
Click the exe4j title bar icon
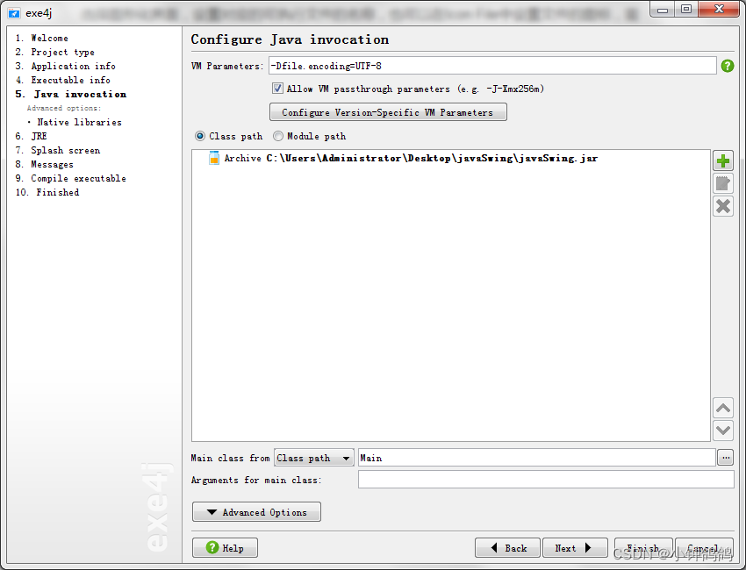(x=14, y=13)
